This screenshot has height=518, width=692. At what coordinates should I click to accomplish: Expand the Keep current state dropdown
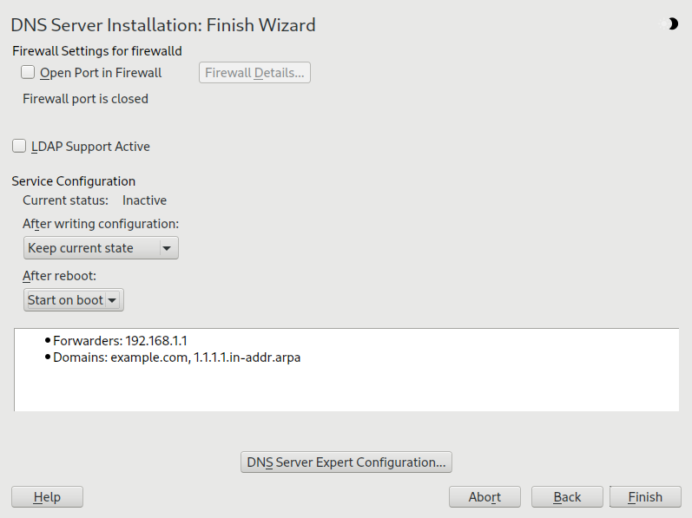click(100, 248)
